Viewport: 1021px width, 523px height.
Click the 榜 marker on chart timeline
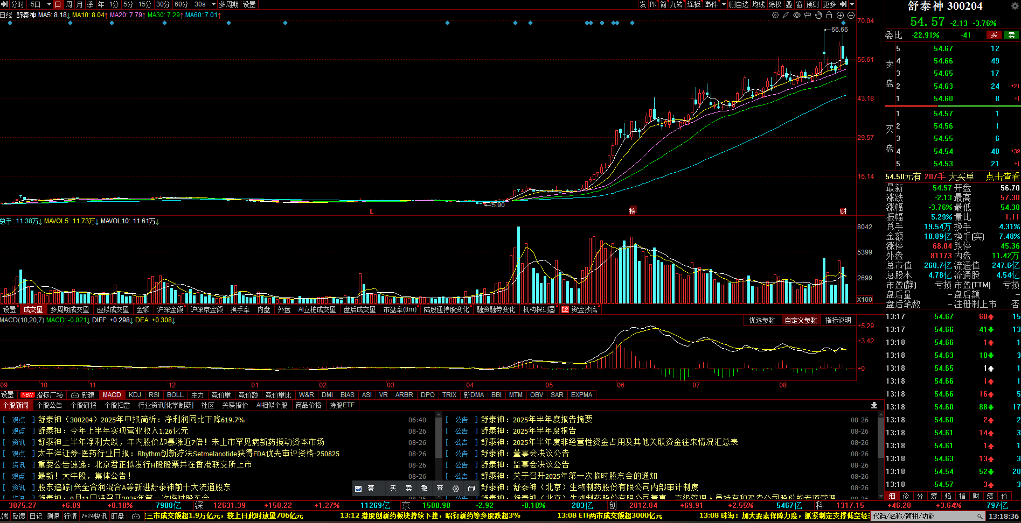(x=633, y=211)
